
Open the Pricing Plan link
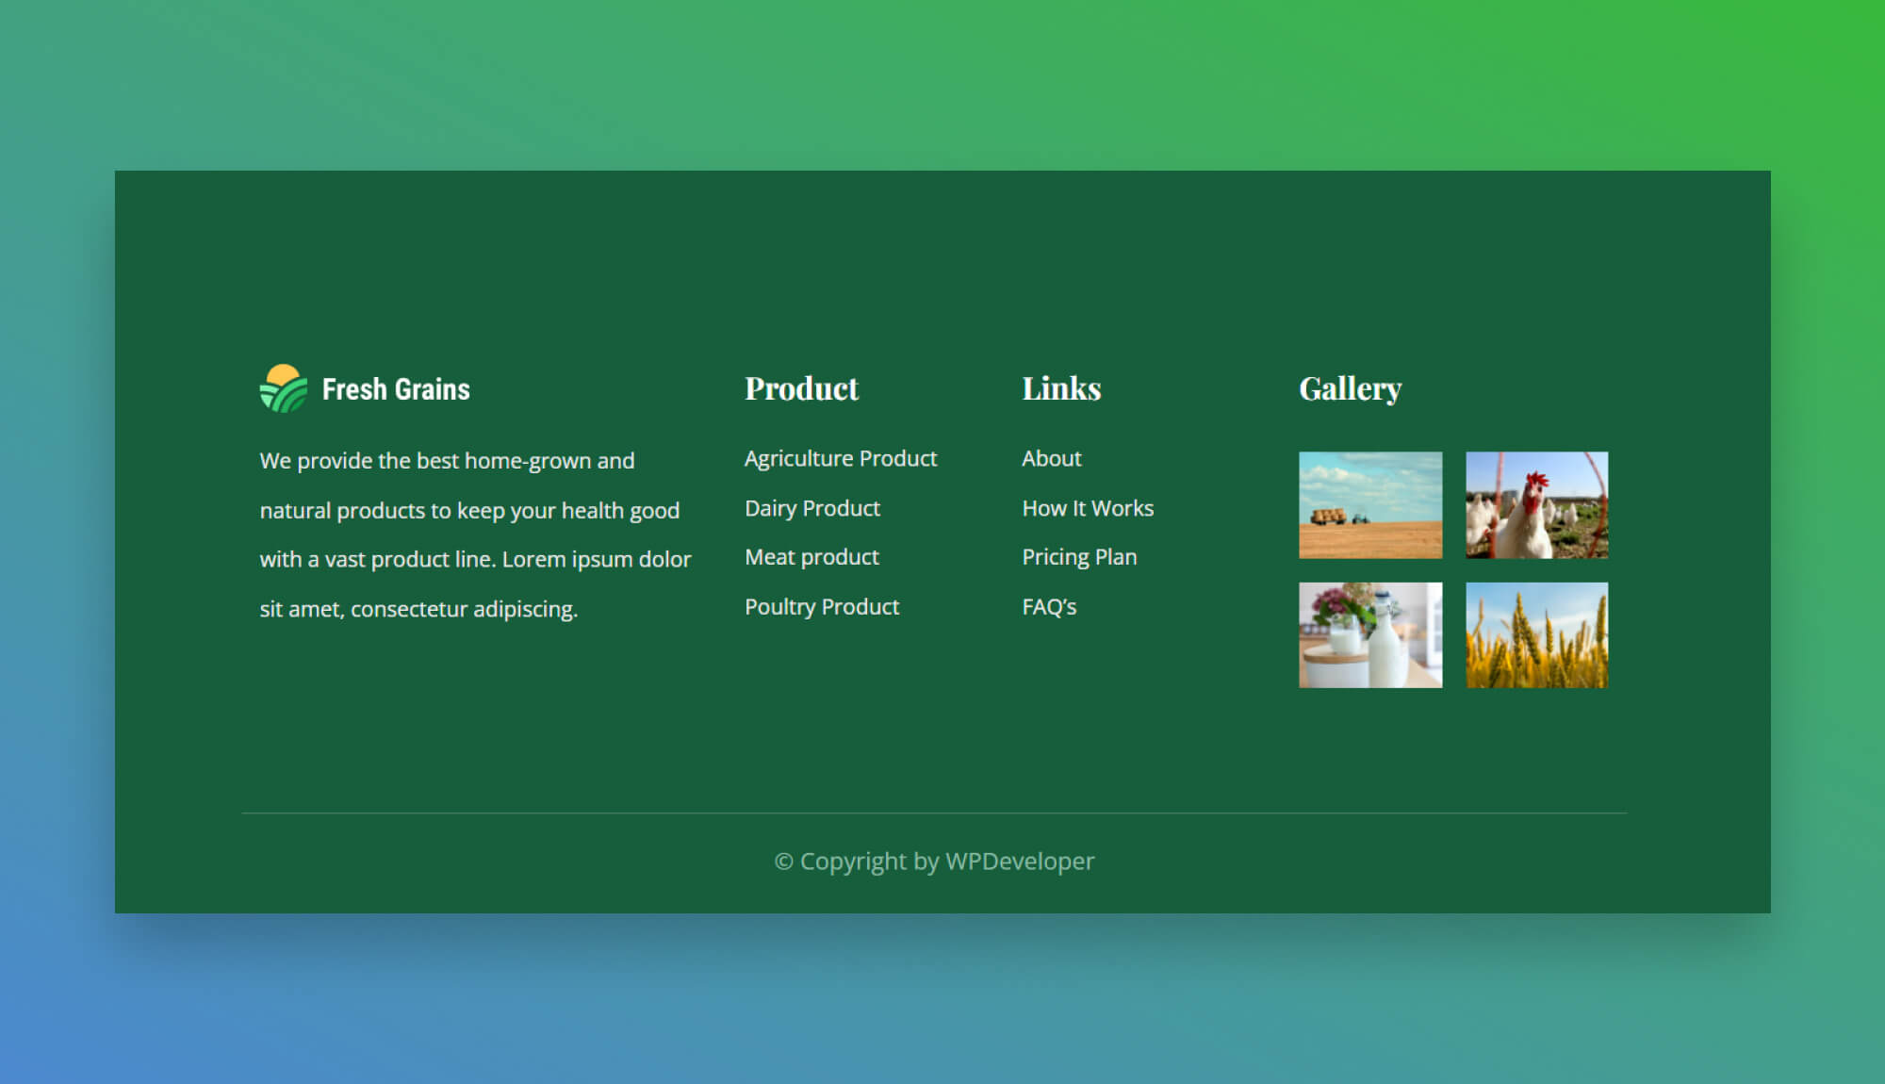tap(1078, 556)
